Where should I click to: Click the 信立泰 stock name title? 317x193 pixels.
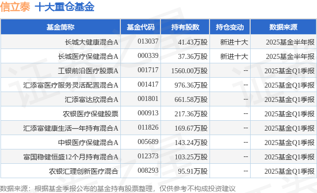15,7
